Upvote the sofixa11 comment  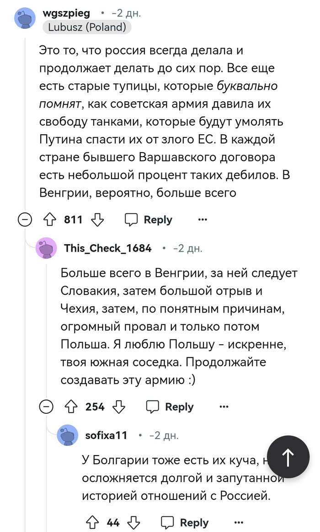coord(92,523)
